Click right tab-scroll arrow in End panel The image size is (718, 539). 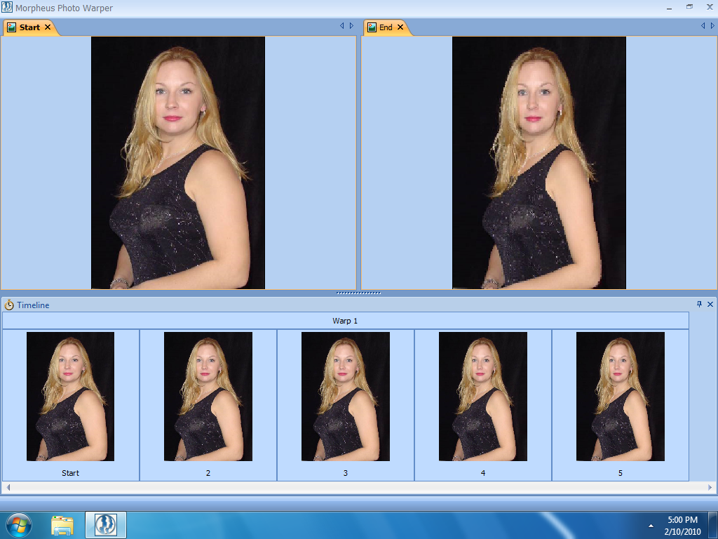(x=712, y=26)
